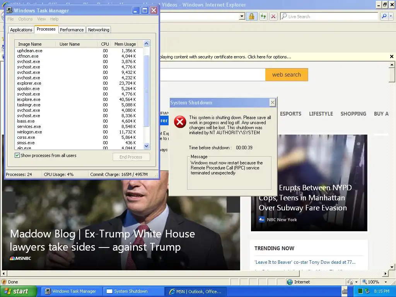396x297 pixels.
Task: Click process list scroll down arrow
Action: (x=147, y=146)
